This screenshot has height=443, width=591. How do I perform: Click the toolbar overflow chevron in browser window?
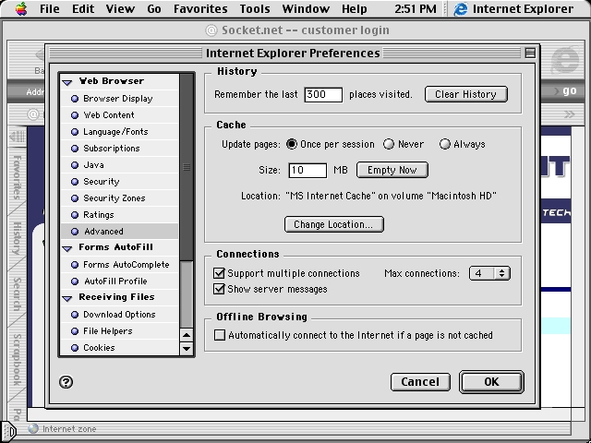point(569,114)
